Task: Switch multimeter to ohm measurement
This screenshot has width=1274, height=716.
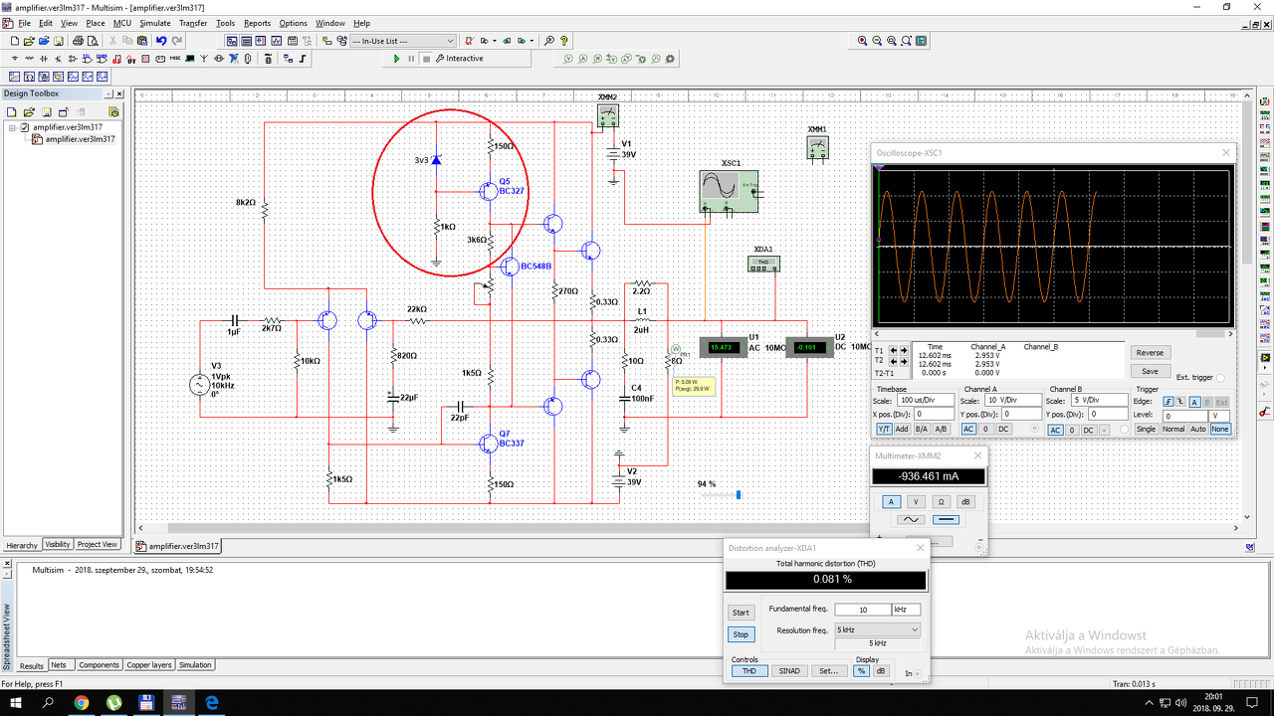Action: 940,502
